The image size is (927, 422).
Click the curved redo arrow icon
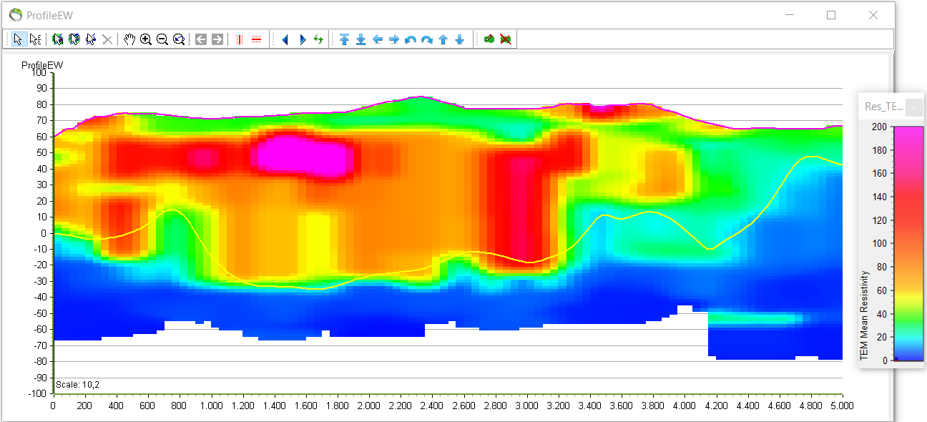426,39
